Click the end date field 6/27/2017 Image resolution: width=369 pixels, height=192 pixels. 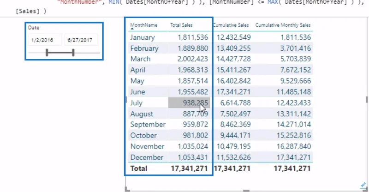tap(81, 40)
